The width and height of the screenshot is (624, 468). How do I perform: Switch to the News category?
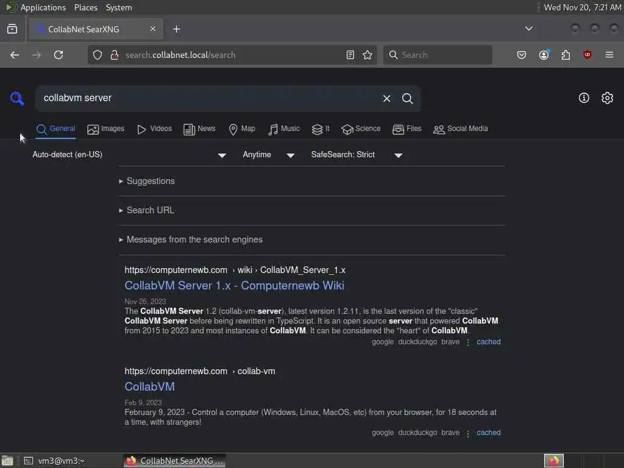199,129
